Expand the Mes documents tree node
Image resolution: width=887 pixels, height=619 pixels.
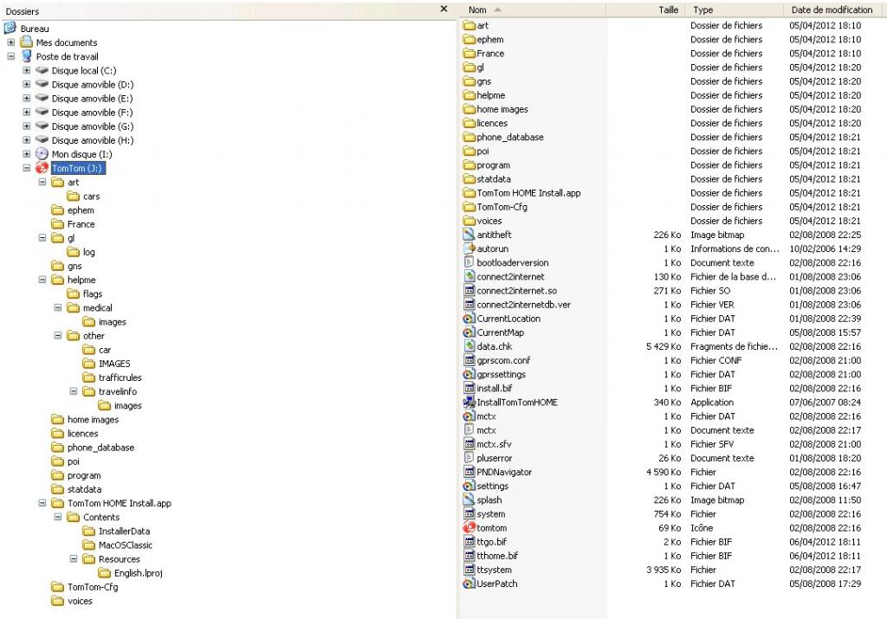10,42
